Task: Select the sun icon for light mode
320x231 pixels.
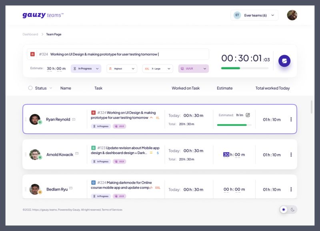Action: point(284,209)
